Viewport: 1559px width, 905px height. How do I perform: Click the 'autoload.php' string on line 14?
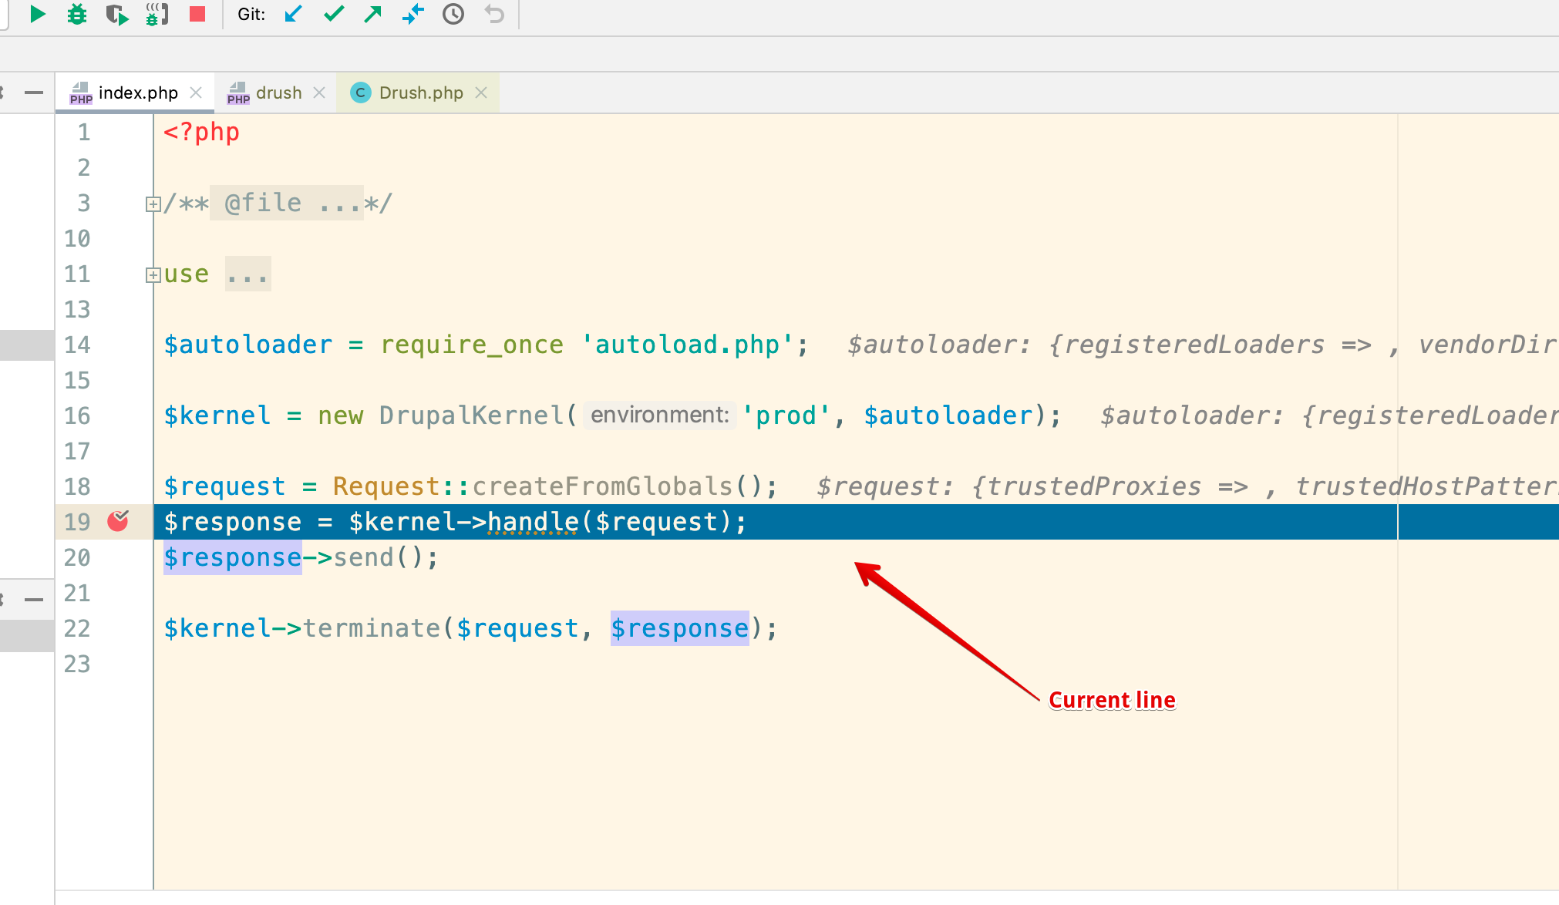click(687, 345)
